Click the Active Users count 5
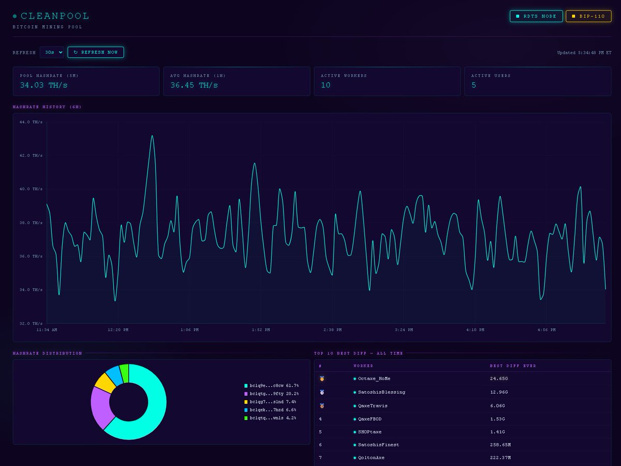The image size is (621, 466). tap(474, 85)
